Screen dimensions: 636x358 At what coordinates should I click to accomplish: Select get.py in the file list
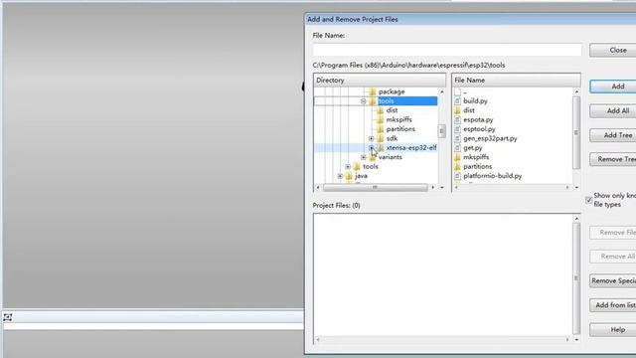(x=473, y=148)
